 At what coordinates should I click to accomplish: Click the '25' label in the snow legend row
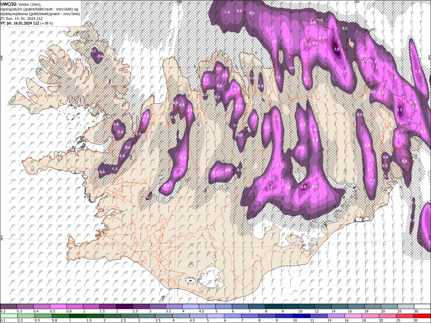pos(400,311)
